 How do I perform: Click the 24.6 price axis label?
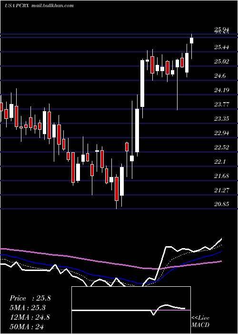pyautogui.click(x=220, y=76)
